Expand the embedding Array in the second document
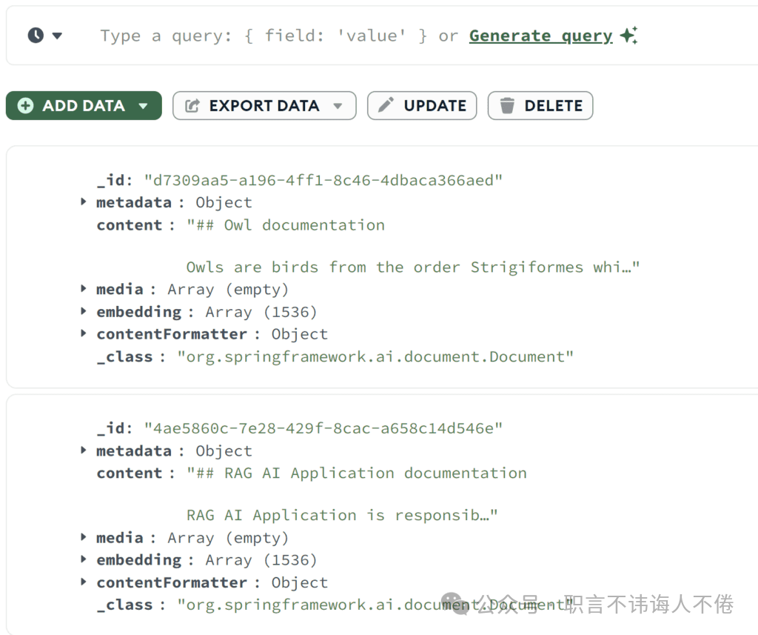The image size is (758, 635). (83, 559)
